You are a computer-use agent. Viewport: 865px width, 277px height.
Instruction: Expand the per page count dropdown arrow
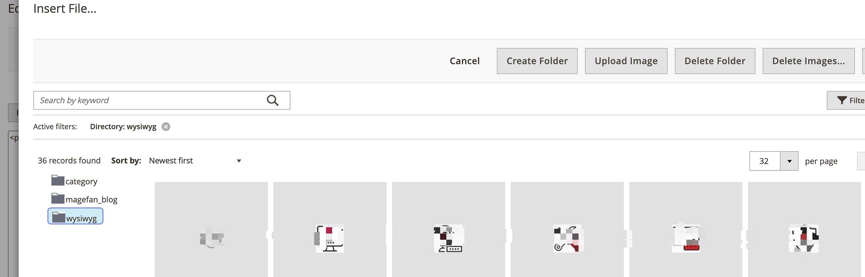coord(789,161)
